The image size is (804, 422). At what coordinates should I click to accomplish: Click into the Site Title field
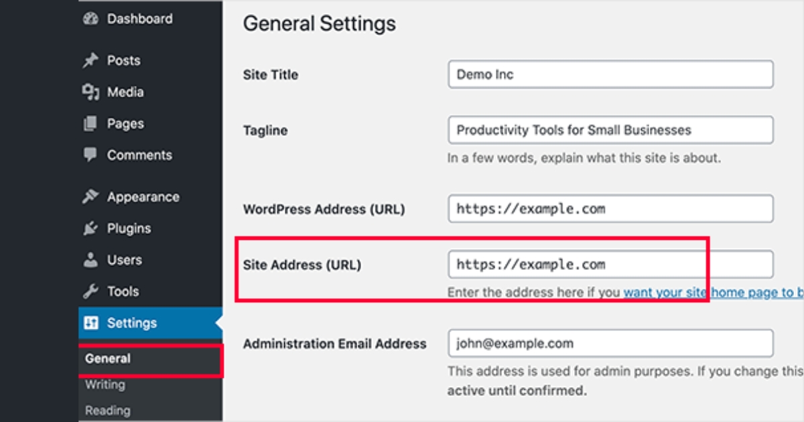[610, 74]
